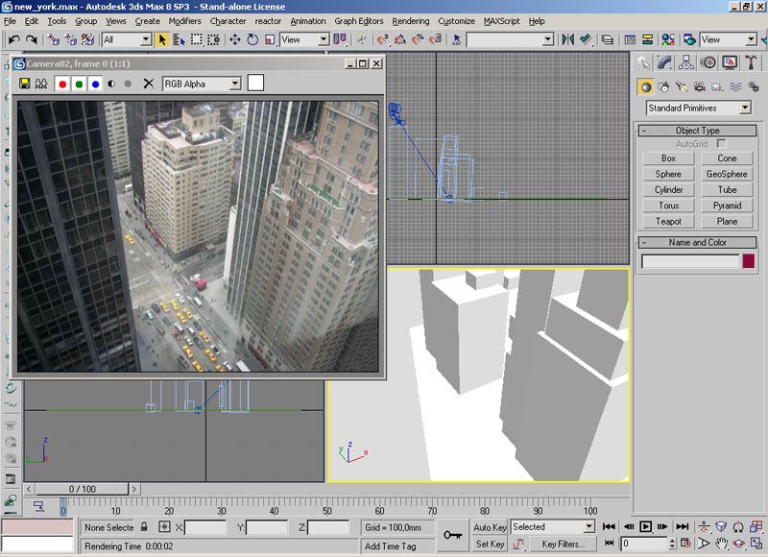Image resolution: width=768 pixels, height=557 pixels.
Task: Activate the Select and Move tool
Action: point(235,39)
